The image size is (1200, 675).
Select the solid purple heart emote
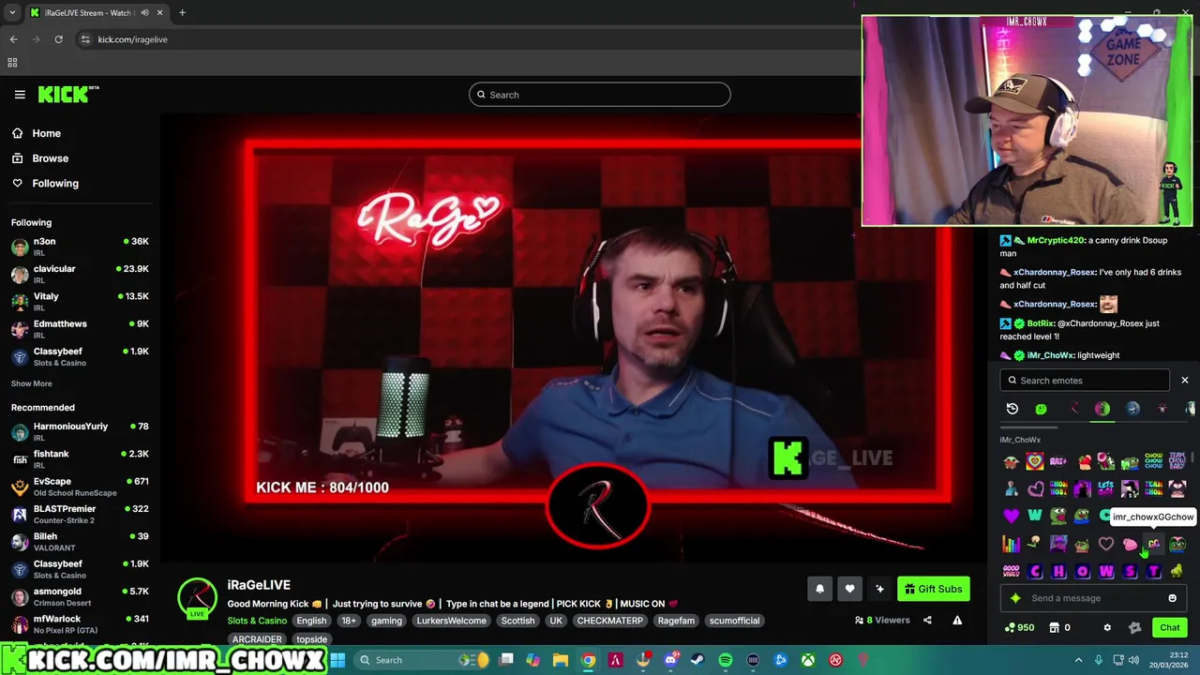click(x=1011, y=516)
